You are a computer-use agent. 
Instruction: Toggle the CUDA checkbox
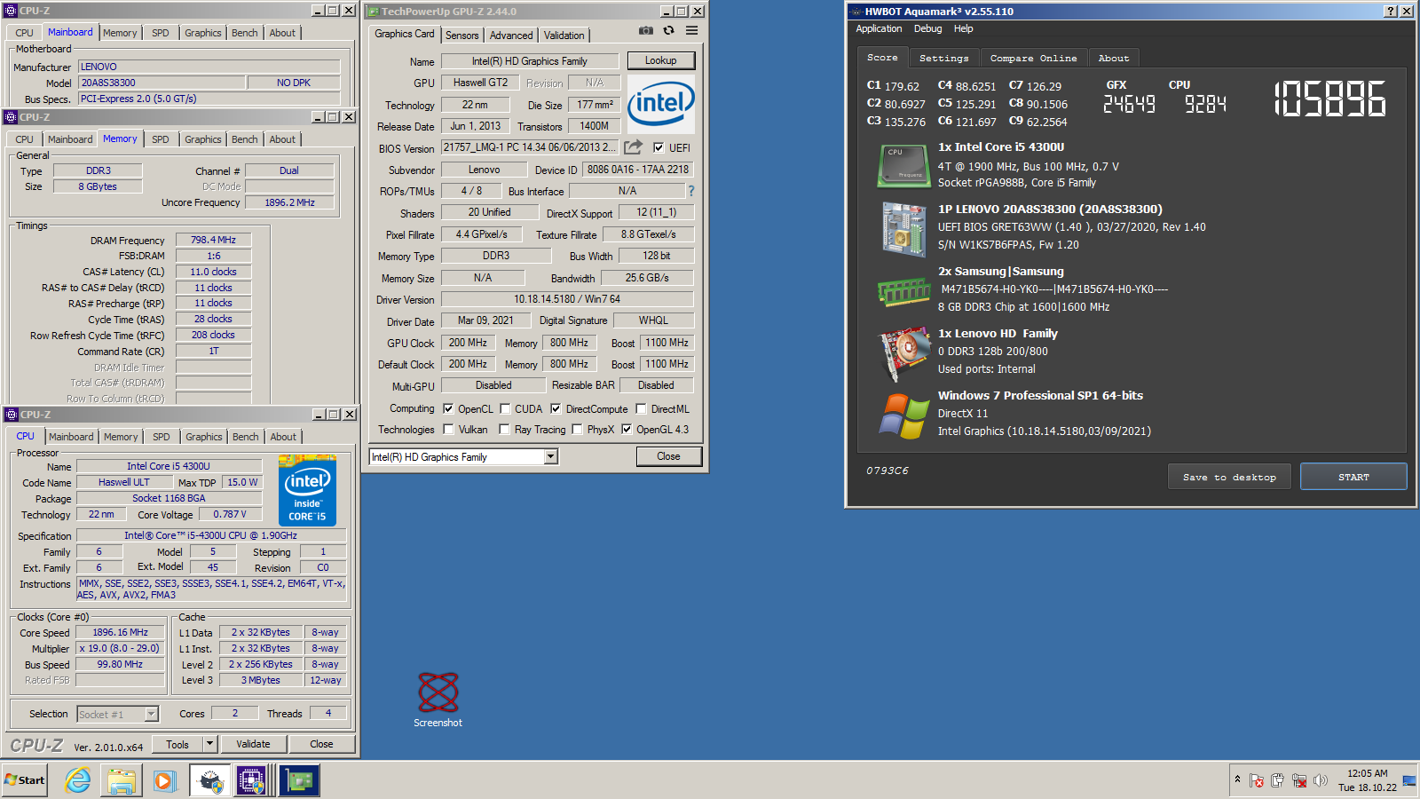pyautogui.click(x=505, y=409)
